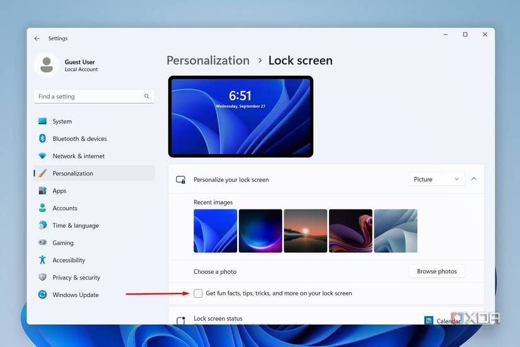Click the Choose a photo label

click(215, 272)
